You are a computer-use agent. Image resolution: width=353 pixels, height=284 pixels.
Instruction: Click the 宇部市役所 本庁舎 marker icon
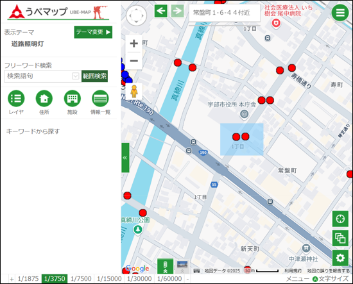tap(245, 114)
